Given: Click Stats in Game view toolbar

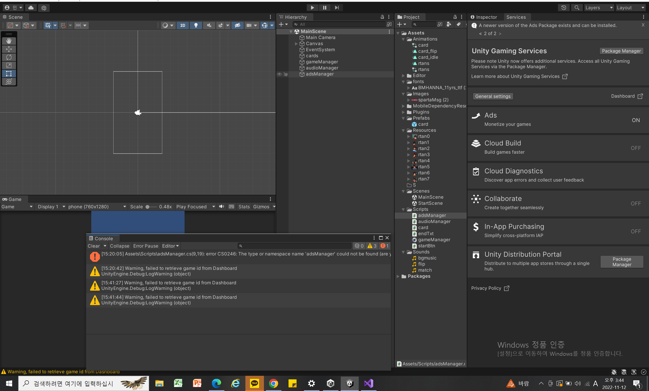Looking at the screenshot, I should coord(244,207).
